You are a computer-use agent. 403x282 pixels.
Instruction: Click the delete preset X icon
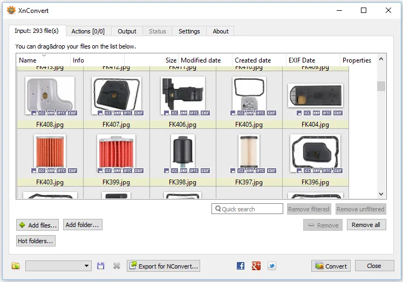[117, 266]
